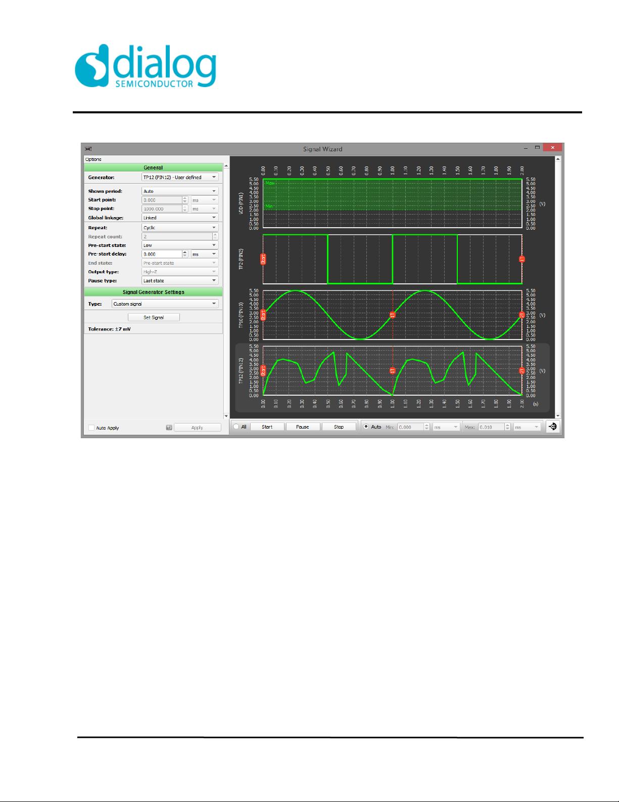Click the Signal Wizard title bar app icon

[88, 149]
